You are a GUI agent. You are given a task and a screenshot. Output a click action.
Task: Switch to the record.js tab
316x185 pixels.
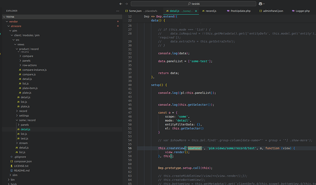tap(209, 11)
